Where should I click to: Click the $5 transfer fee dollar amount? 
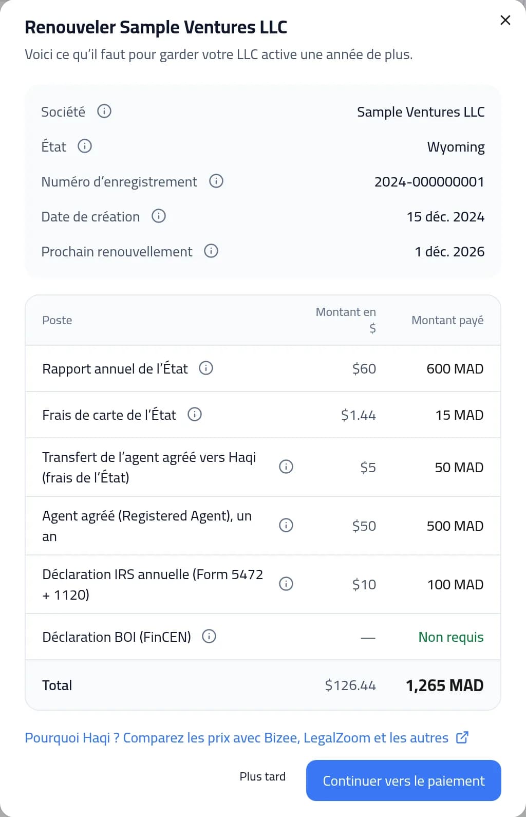368,468
